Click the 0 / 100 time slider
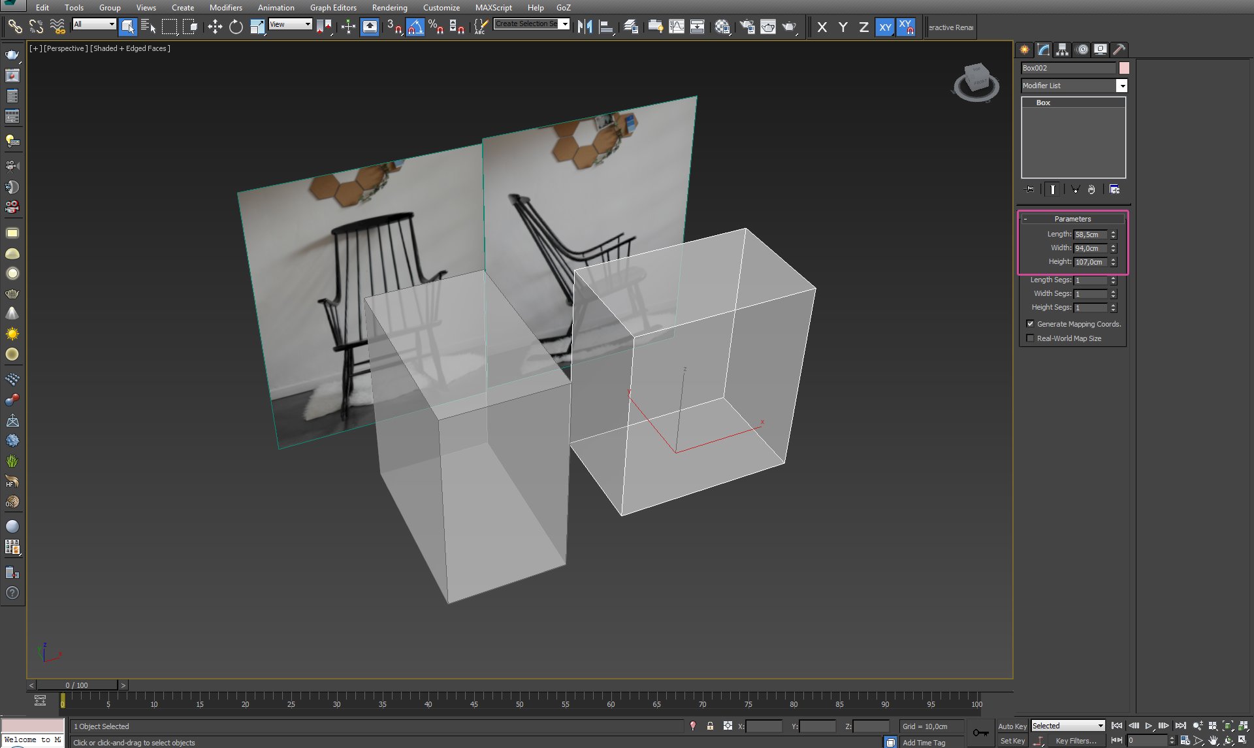 77,685
